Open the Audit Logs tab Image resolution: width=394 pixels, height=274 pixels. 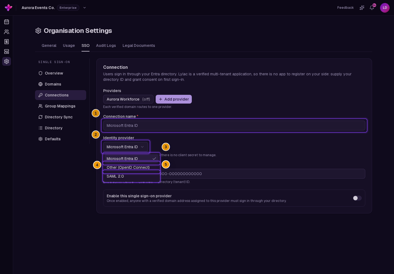(x=106, y=45)
